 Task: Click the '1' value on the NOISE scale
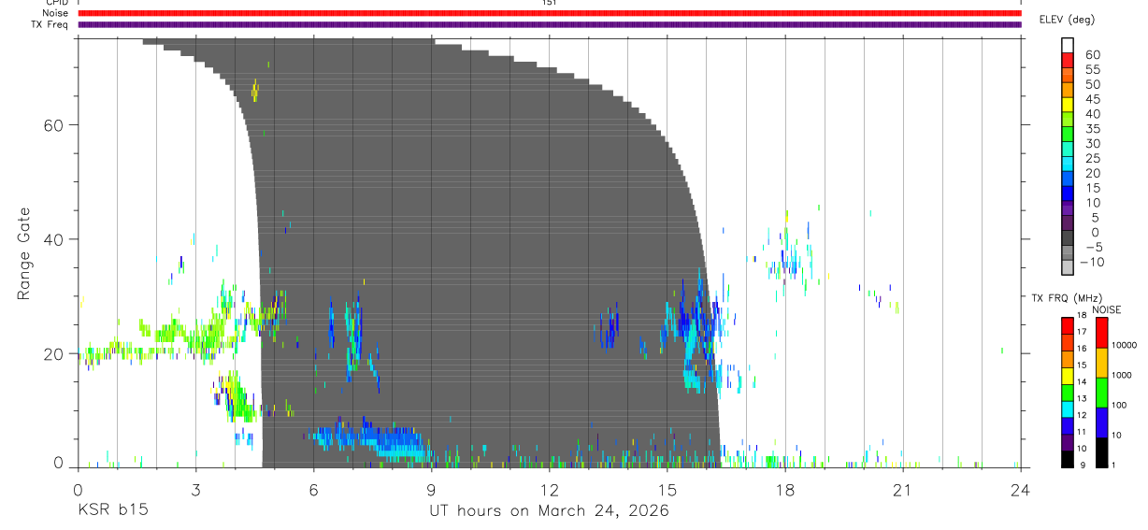click(1113, 465)
